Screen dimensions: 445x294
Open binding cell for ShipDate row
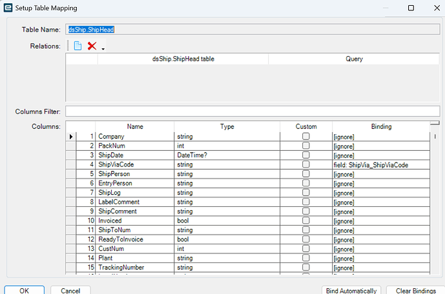pos(381,155)
